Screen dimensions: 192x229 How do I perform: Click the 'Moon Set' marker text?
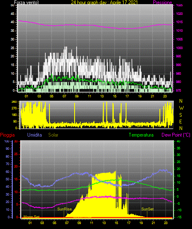[31, 217]
